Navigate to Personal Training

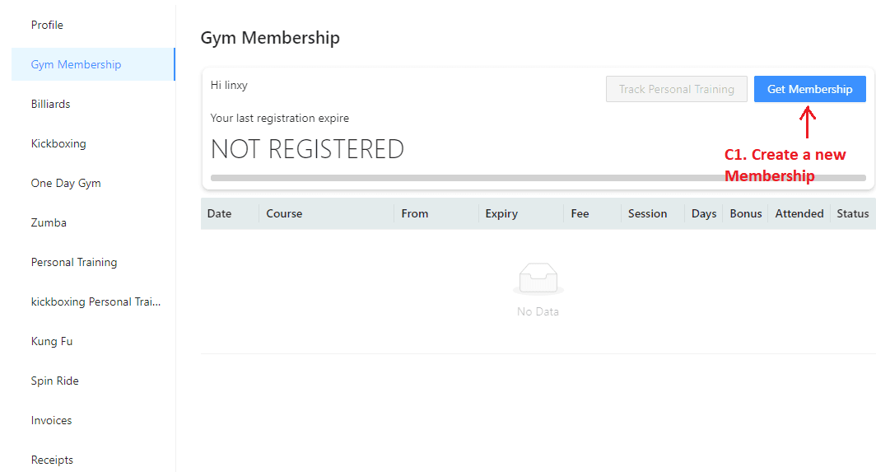point(74,262)
